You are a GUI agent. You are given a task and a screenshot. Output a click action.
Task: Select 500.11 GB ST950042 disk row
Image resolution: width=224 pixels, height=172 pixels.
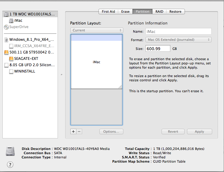pos(30,52)
